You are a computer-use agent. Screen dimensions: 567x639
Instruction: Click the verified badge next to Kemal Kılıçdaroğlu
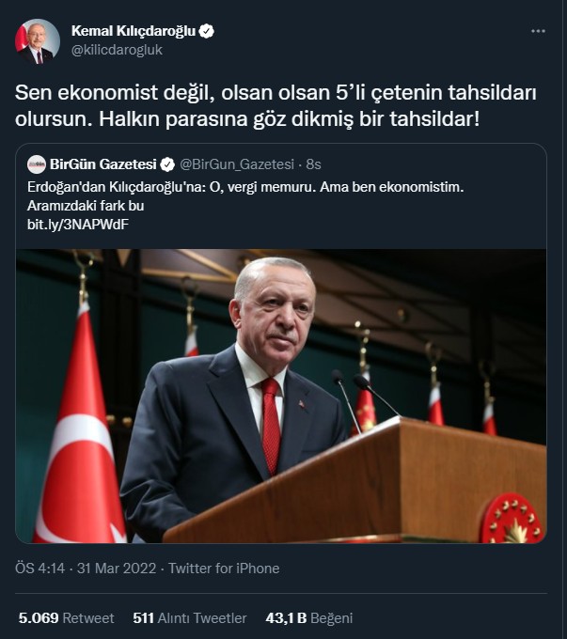tap(207, 31)
